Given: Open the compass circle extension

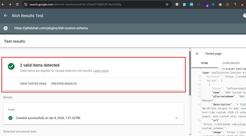Looking at the screenshot, I should click(227, 4).
